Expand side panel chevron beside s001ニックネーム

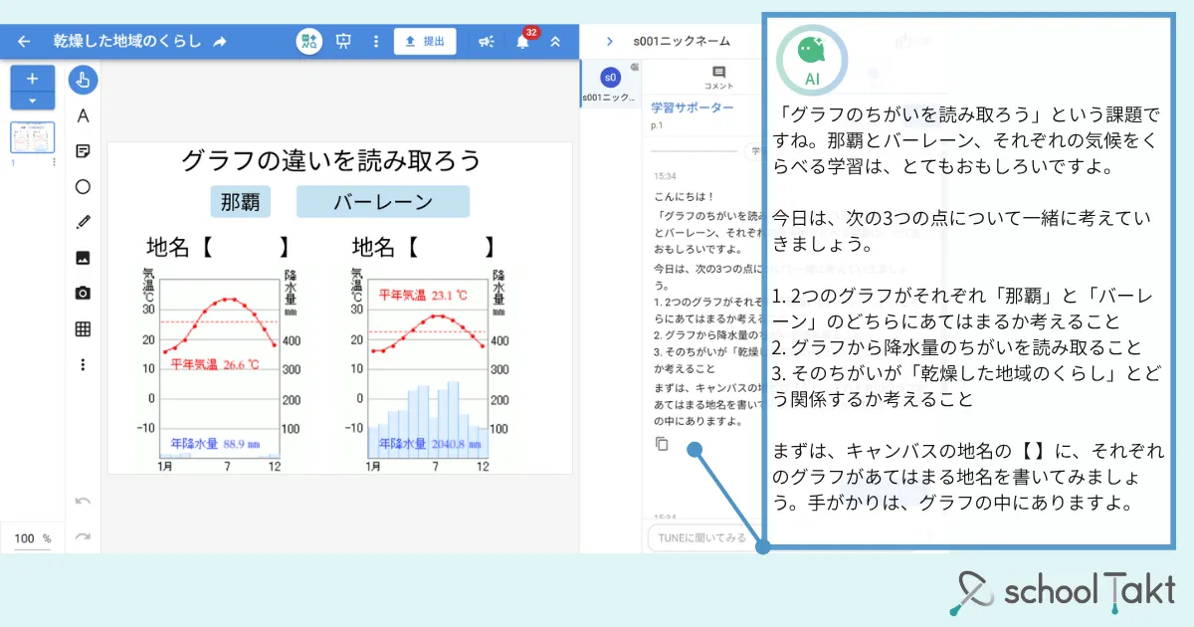(x=609, y=41)
